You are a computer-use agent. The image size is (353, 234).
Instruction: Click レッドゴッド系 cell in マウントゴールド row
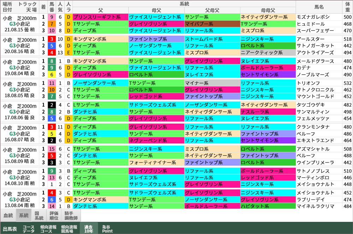[156, 96]
